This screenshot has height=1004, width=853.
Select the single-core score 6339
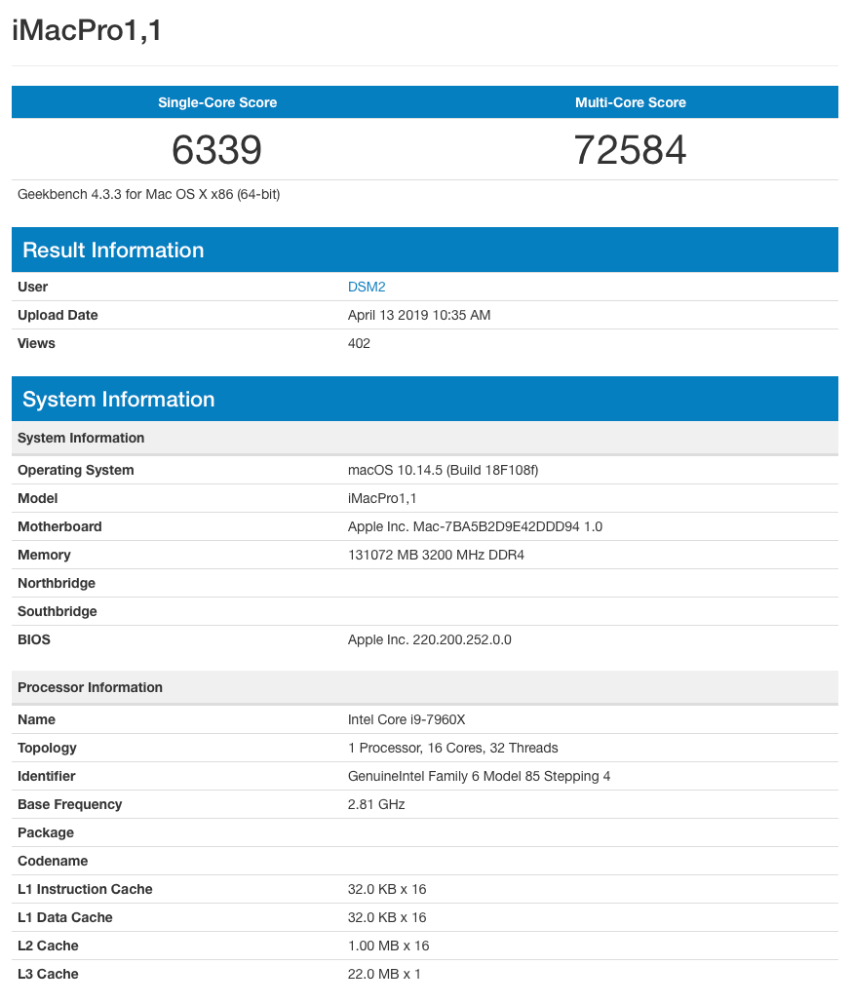tap(217, 150)
